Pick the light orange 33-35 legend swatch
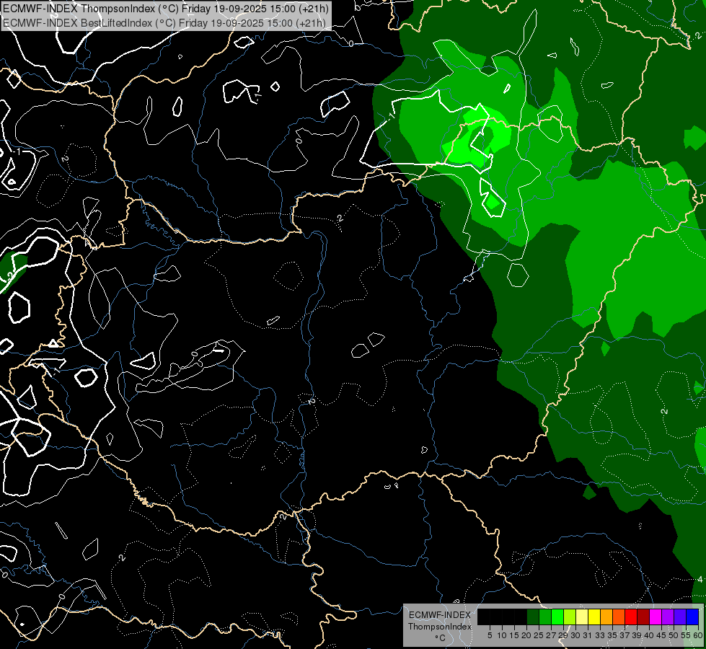The width and height of the screenshot is (706, 649). point(606,617)
